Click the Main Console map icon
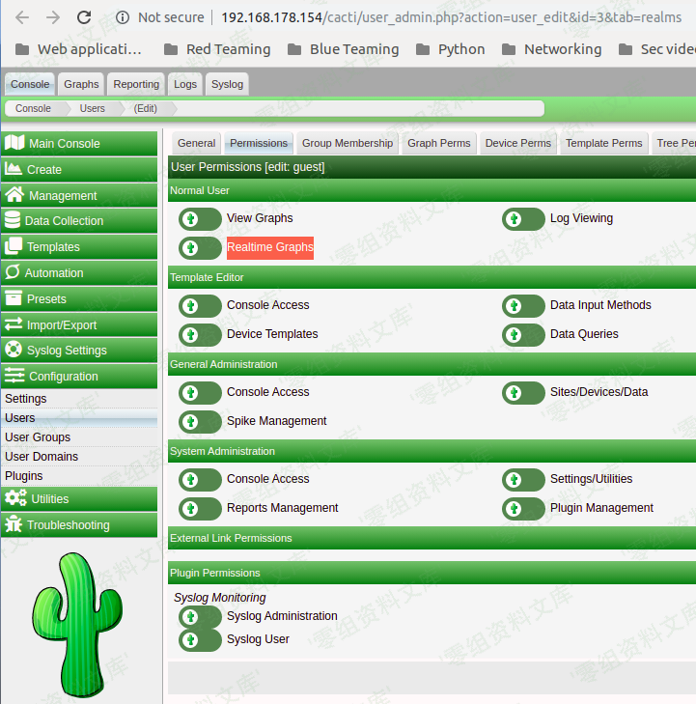 click(x=14, y=143)
